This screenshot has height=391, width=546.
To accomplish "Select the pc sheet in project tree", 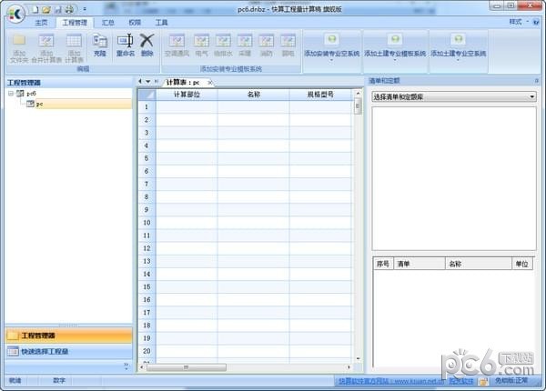I will 39,104.
